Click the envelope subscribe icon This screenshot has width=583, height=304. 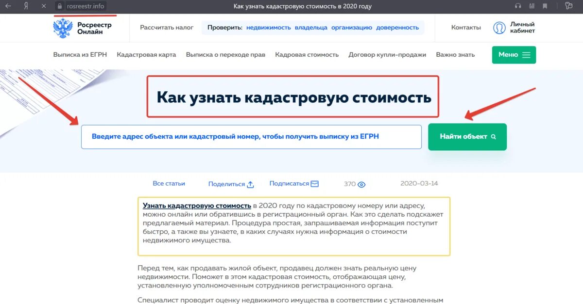coord(315,184)
